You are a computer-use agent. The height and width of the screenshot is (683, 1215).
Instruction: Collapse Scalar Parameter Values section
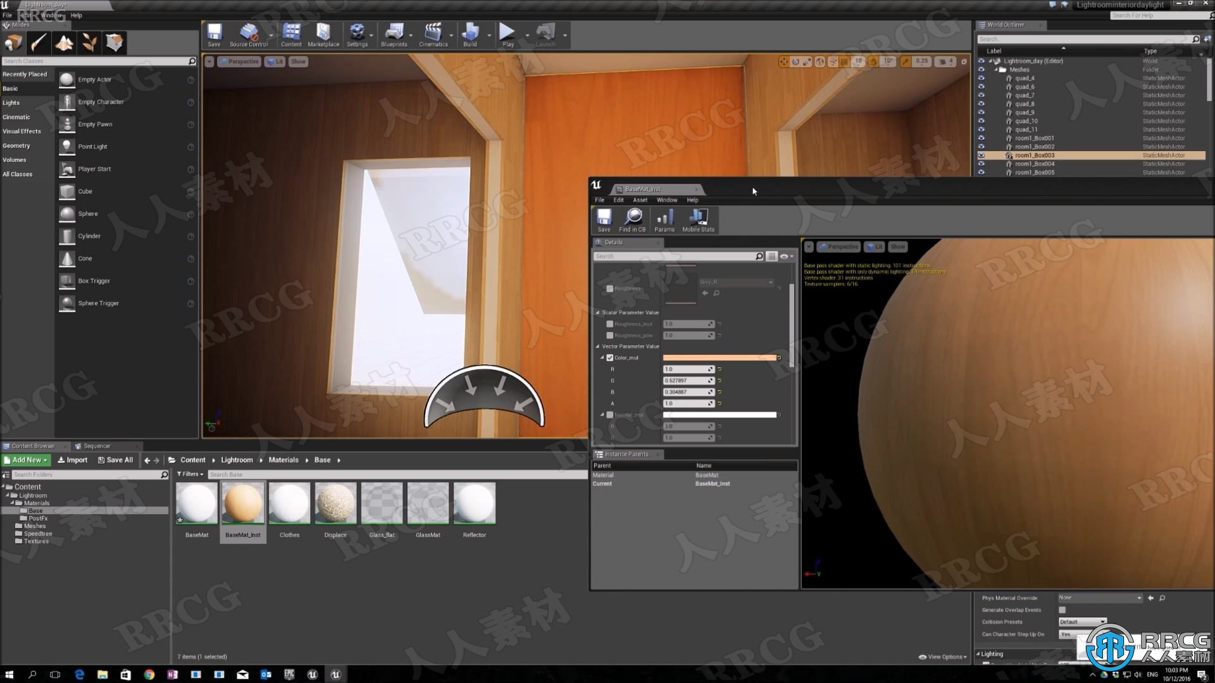click(597, 312)
